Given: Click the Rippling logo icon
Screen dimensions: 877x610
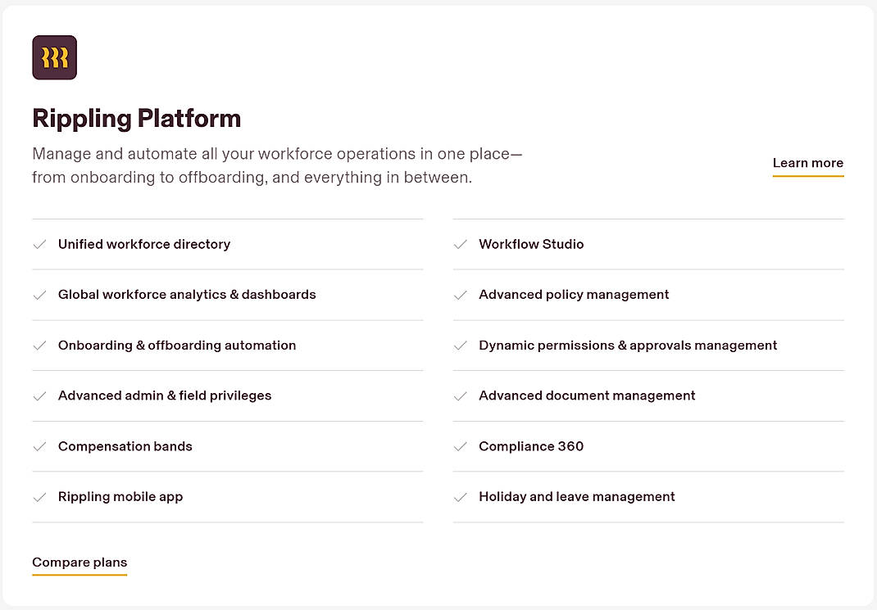Looking at the screenshot, I should click(x=54, y=57).
